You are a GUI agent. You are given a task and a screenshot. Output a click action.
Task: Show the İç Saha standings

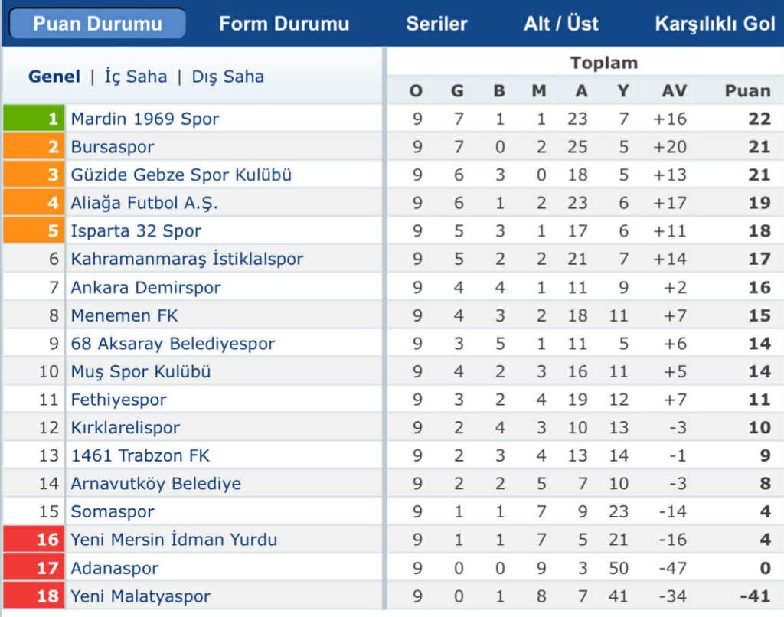(x=136, y=77)
